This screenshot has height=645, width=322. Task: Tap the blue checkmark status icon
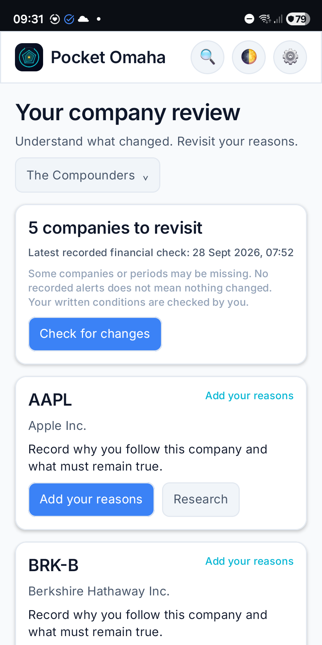tap(69, 19)
